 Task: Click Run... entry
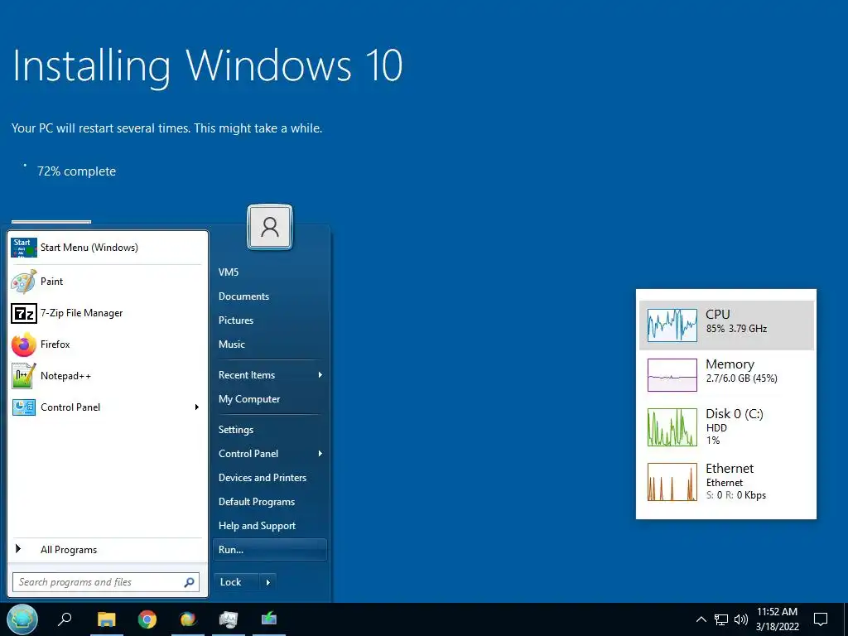click(x=270, y=550)
